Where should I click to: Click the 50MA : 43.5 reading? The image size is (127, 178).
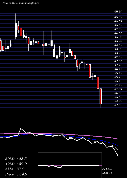click(x=16, y=159)
